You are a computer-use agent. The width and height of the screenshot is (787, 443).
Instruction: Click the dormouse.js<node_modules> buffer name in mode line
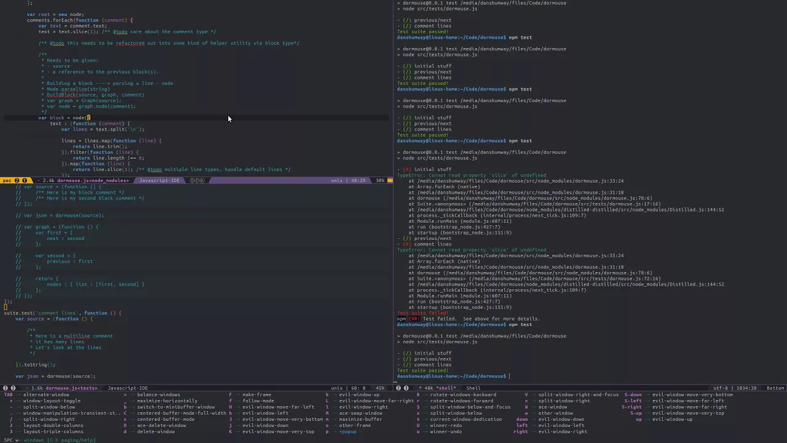tap(93, 180)
